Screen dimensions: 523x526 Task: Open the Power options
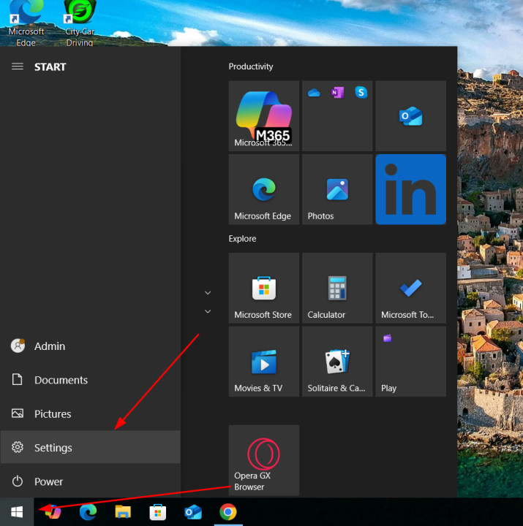pos(91,481)
